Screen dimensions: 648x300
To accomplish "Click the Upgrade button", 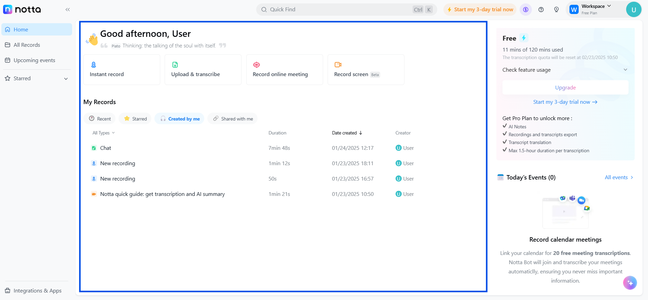I will tap(565, 88).
